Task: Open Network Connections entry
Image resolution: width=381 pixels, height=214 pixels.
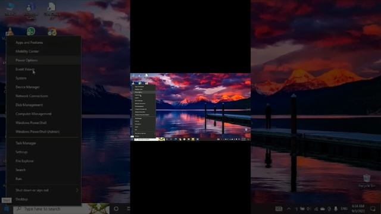Action: pyautogui.click(x=43, y=96)
